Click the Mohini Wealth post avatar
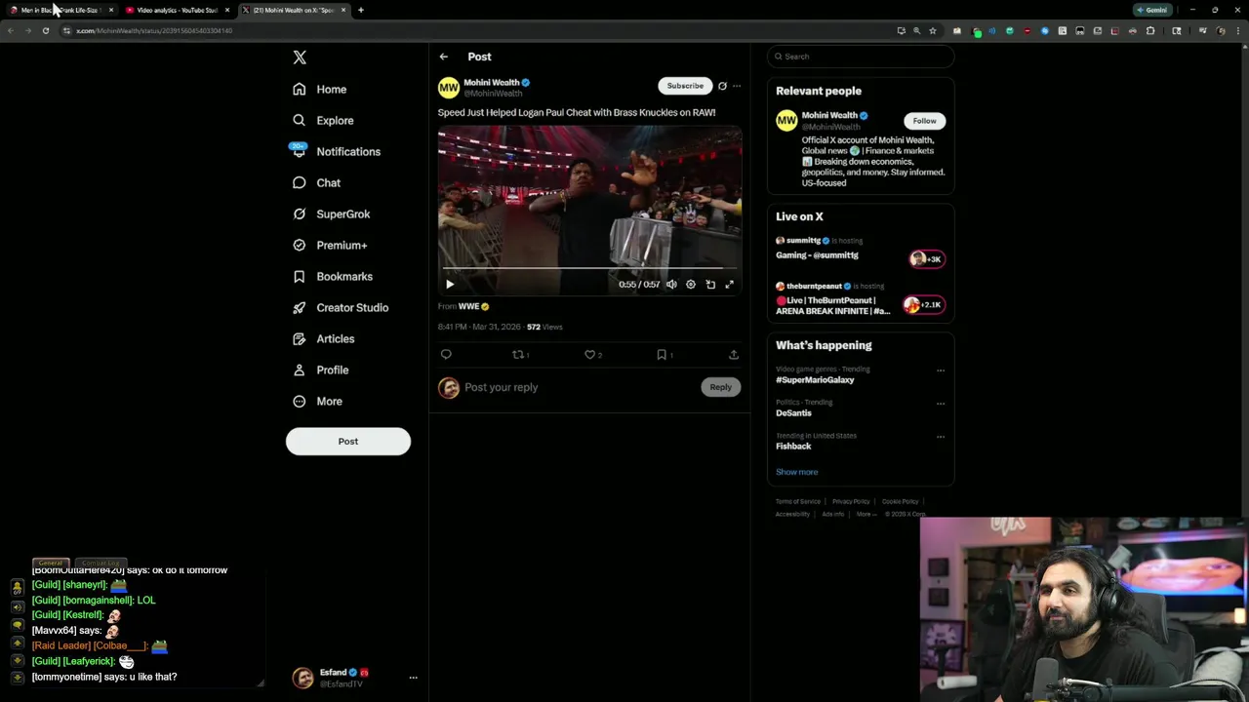Screen dimensions: 1249x702 pyautogui.click(x=448, y=88)
